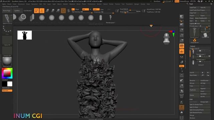
Task: Adjust the Draw Size slider
Action: pyautogui.click(x=130, y=12)
